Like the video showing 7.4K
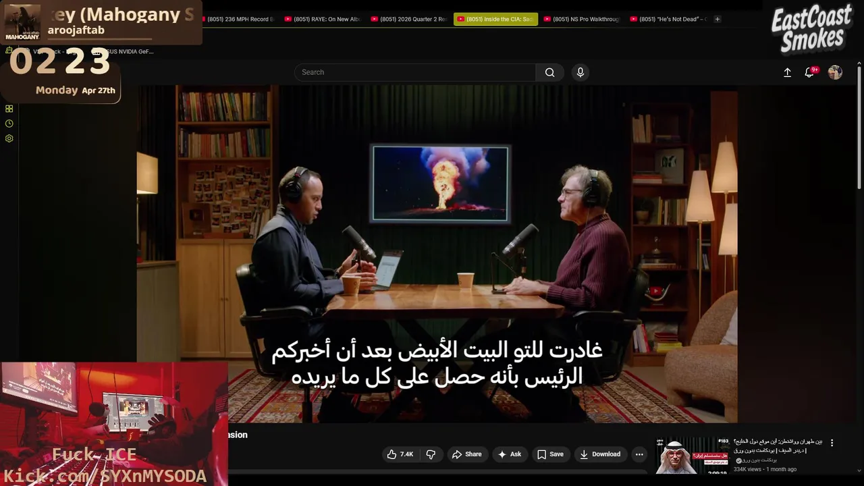 (400, 454)
